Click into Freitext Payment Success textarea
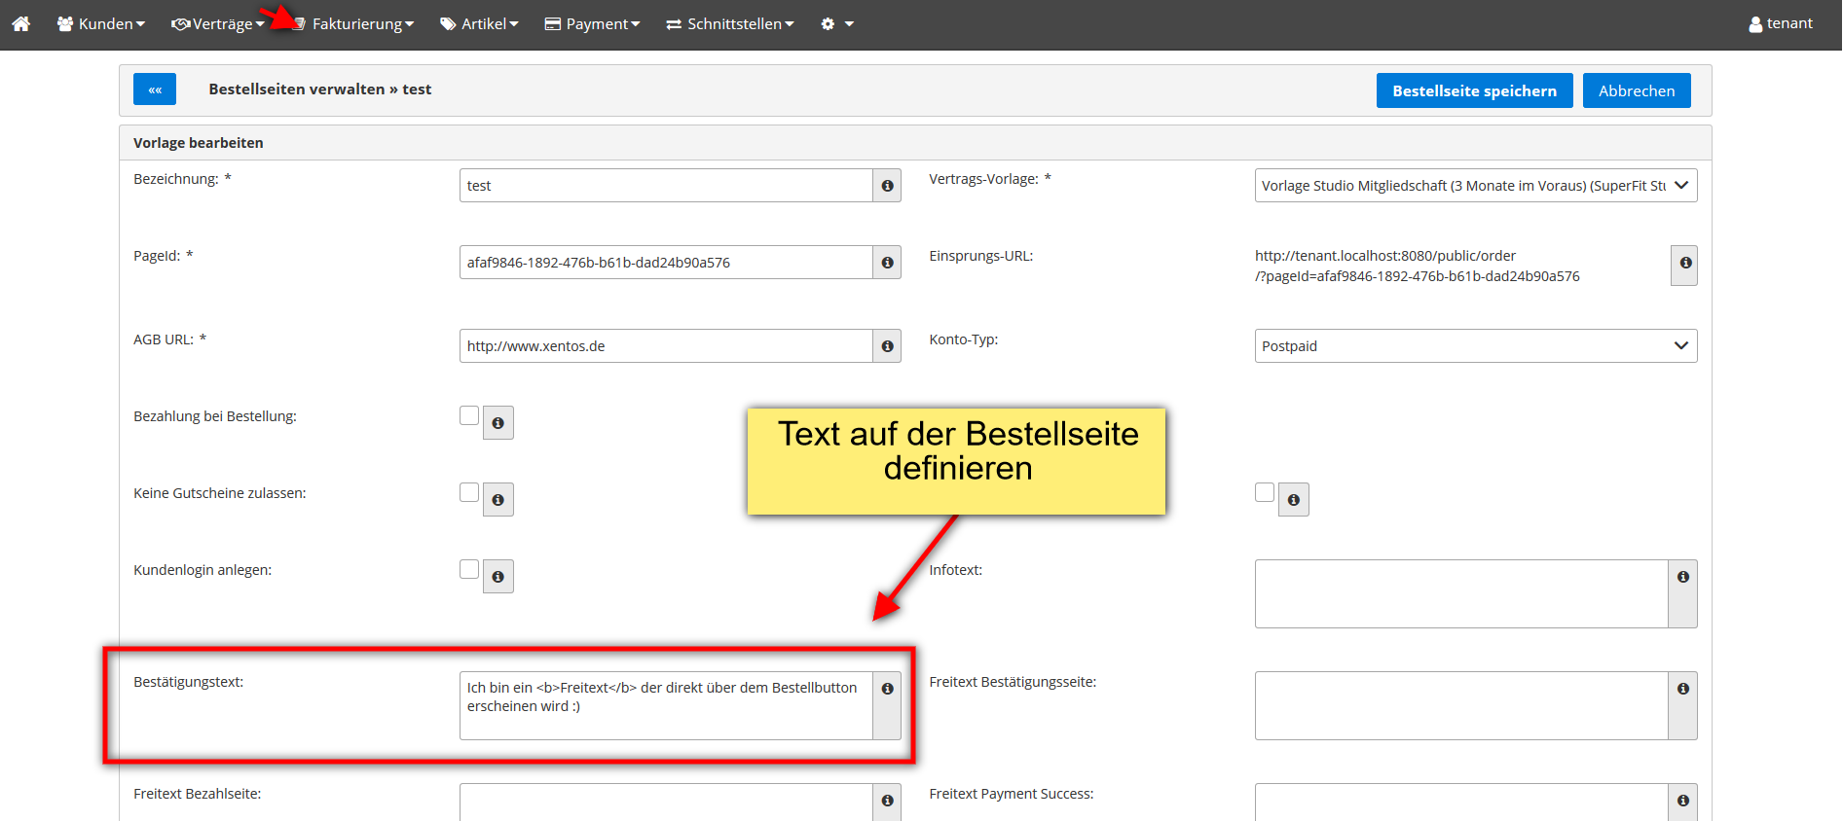This screenshot has height=821, width=1843. 1461,802
